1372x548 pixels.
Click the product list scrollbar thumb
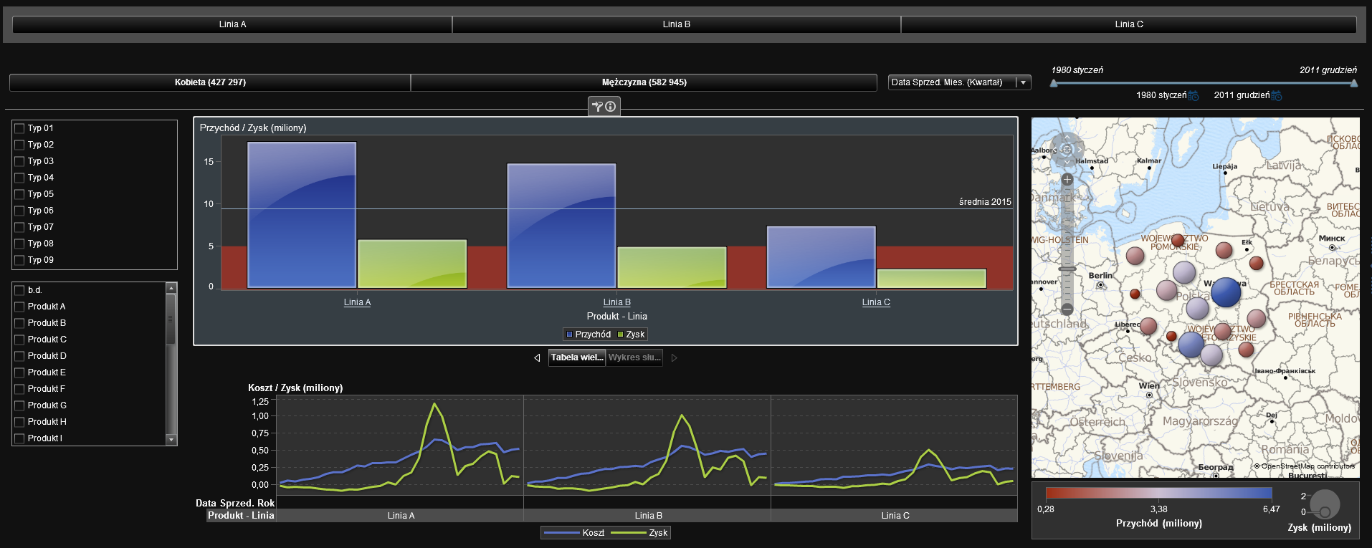(171, 319)
